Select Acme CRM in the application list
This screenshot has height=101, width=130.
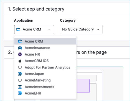pos(45,41)
